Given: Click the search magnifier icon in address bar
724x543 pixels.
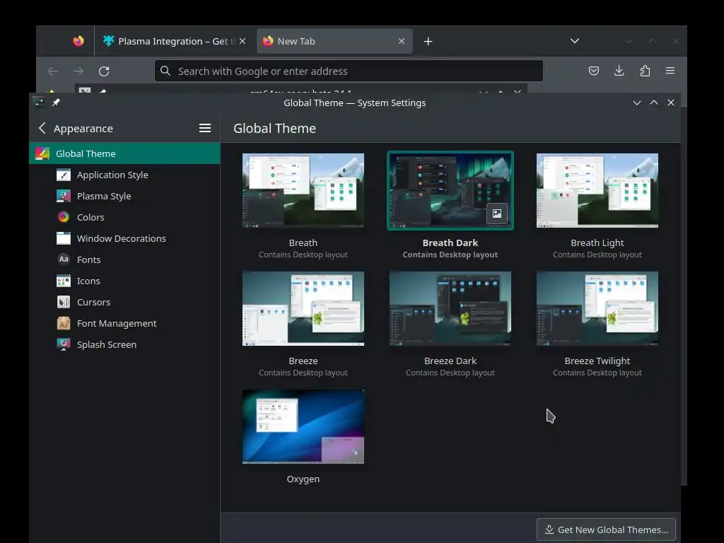Looking at the screenshot, I should tap(165, 71).
